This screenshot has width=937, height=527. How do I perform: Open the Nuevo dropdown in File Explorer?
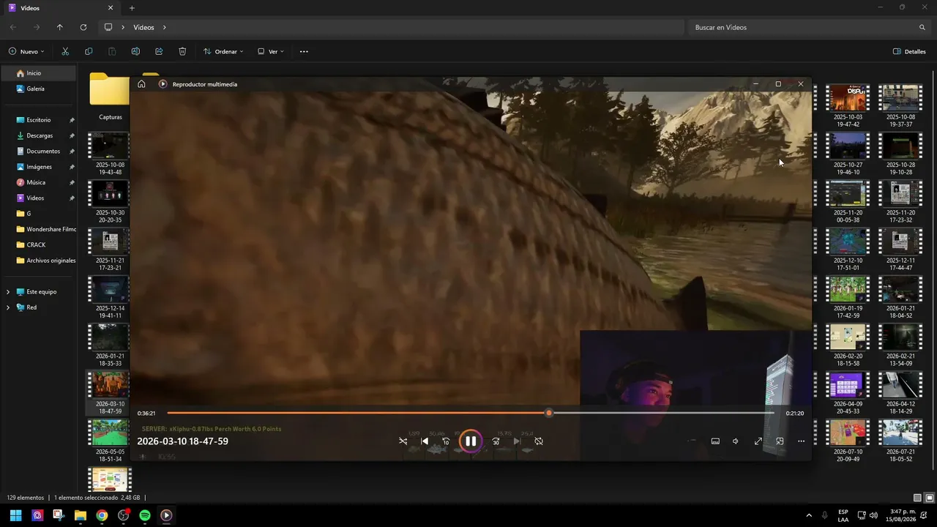coord(26,52)
